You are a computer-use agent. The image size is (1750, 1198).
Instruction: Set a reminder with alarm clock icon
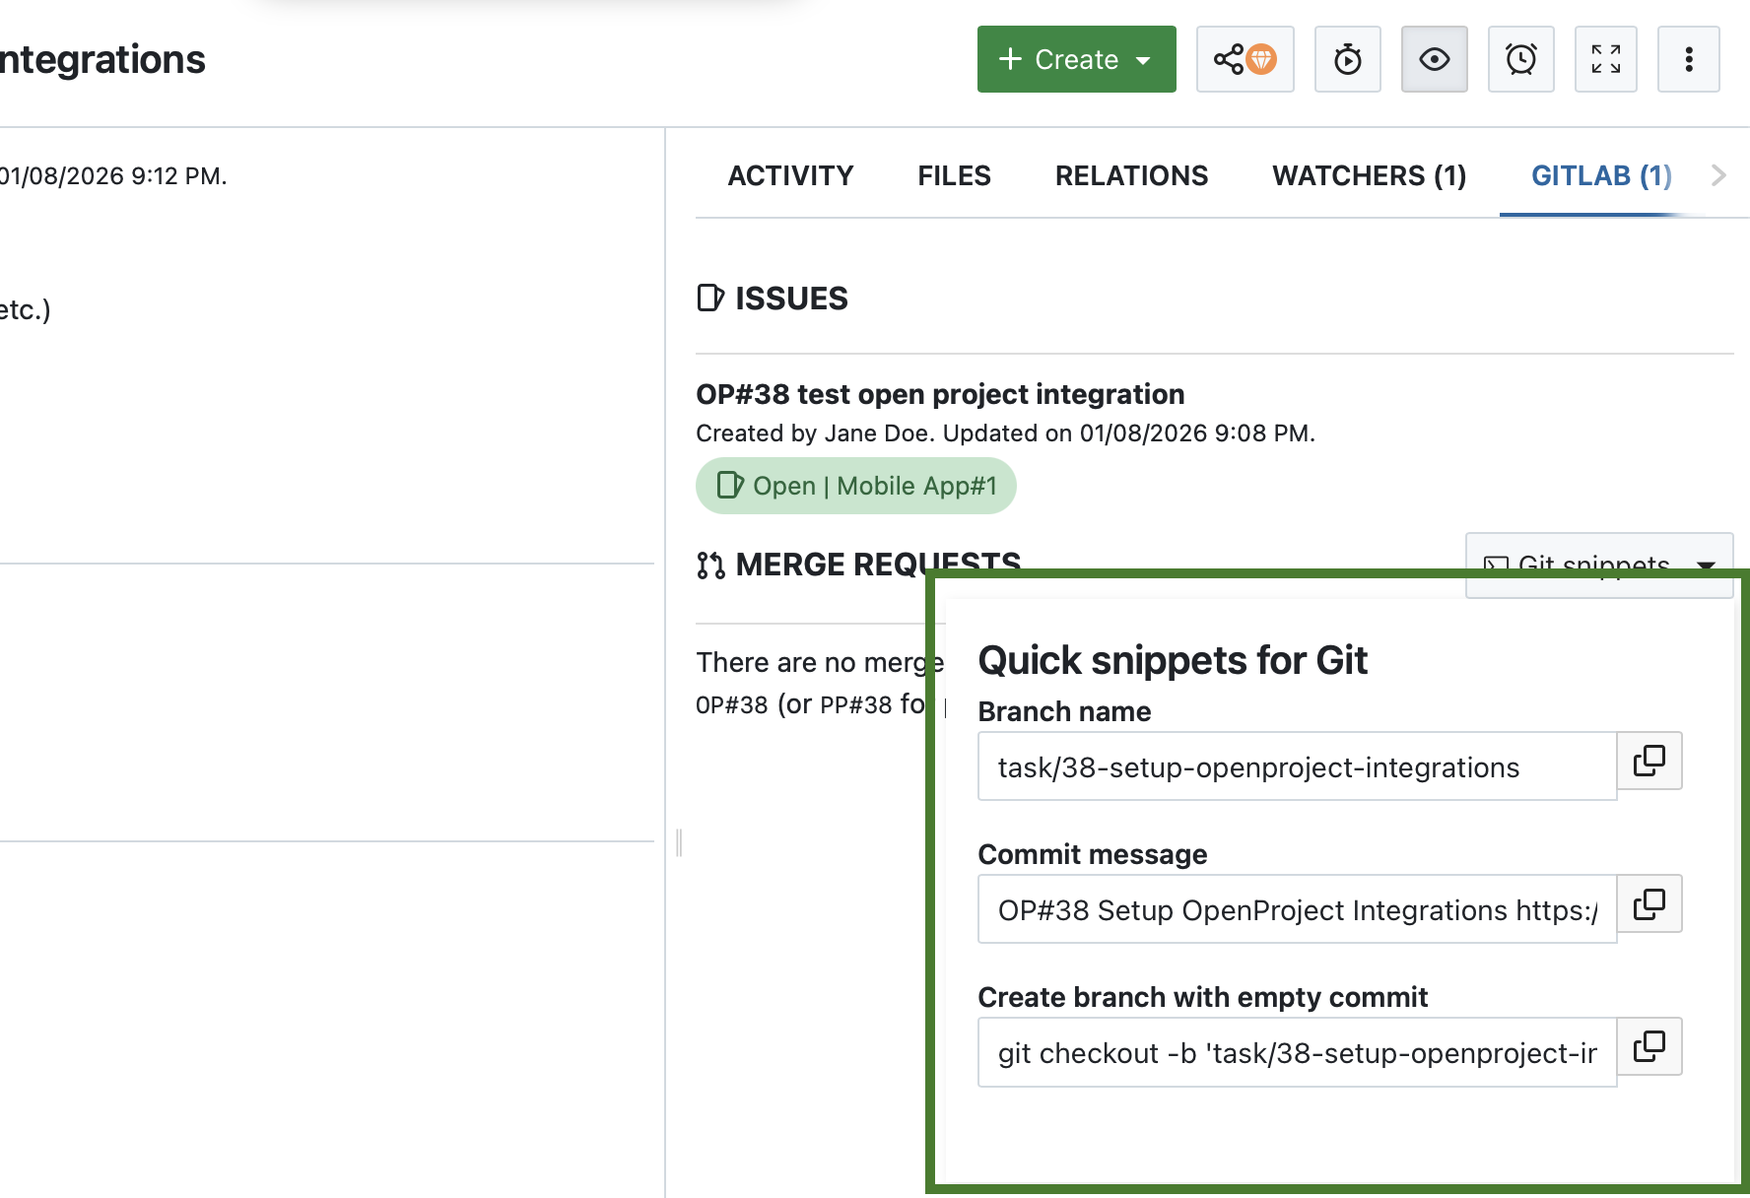pos(1520,59)
